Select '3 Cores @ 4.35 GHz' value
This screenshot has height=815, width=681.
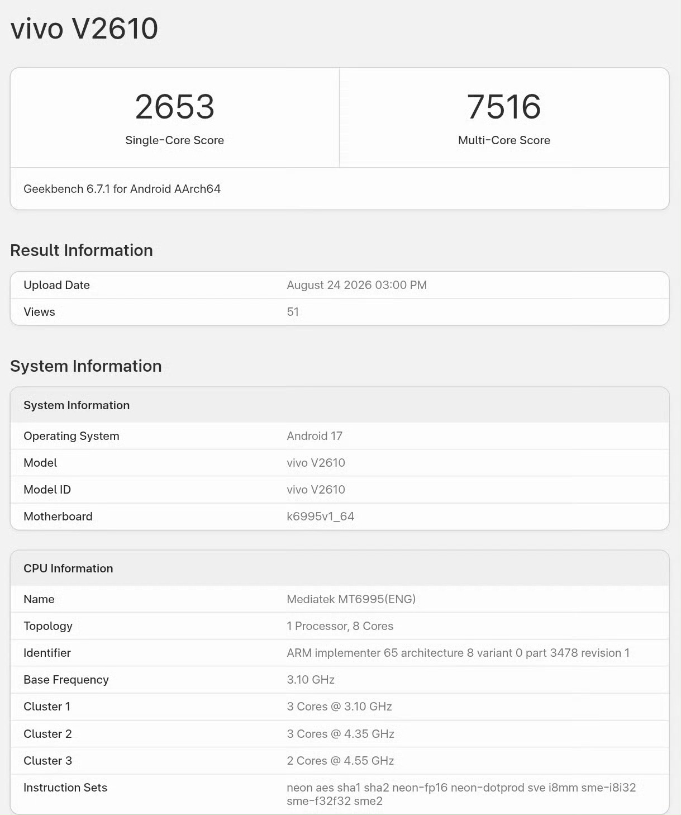point(340,734)
